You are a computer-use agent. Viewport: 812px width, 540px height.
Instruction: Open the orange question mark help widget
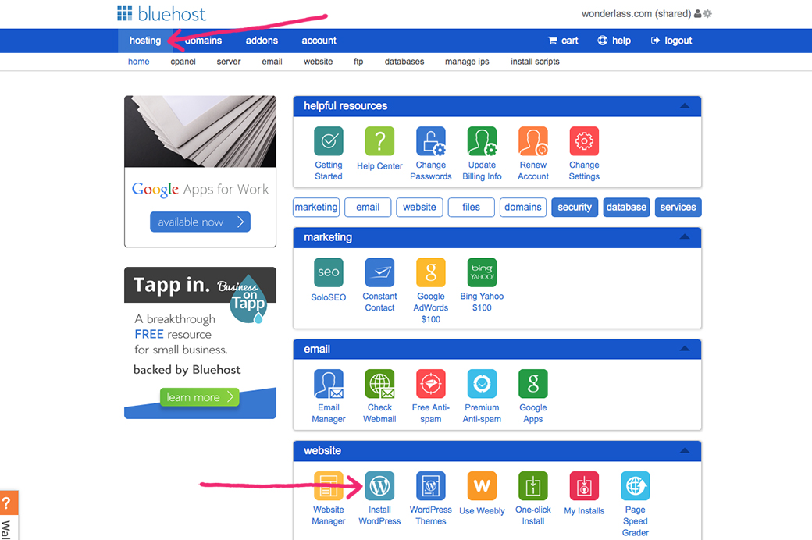tap(7, 503)
